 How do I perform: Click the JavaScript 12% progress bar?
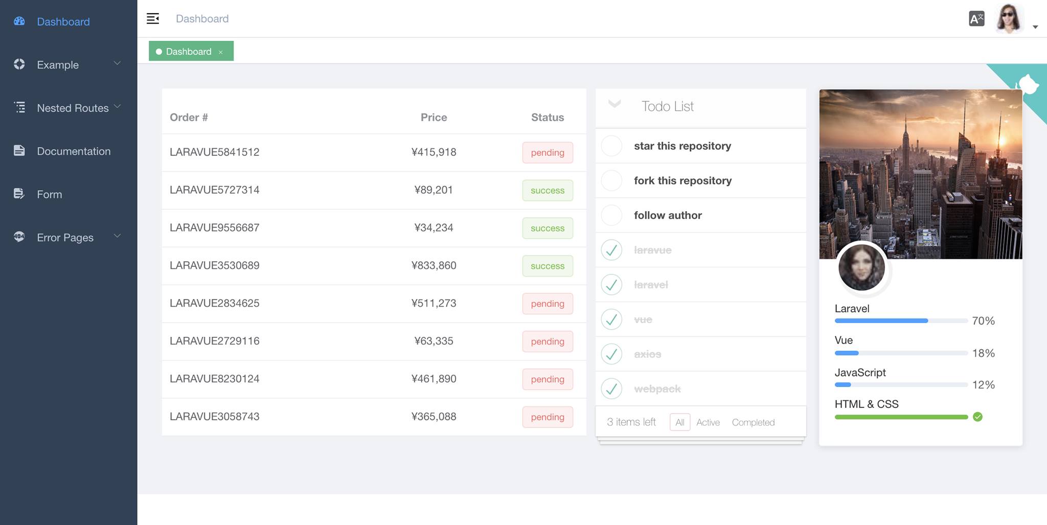click(x=901, y=385)
